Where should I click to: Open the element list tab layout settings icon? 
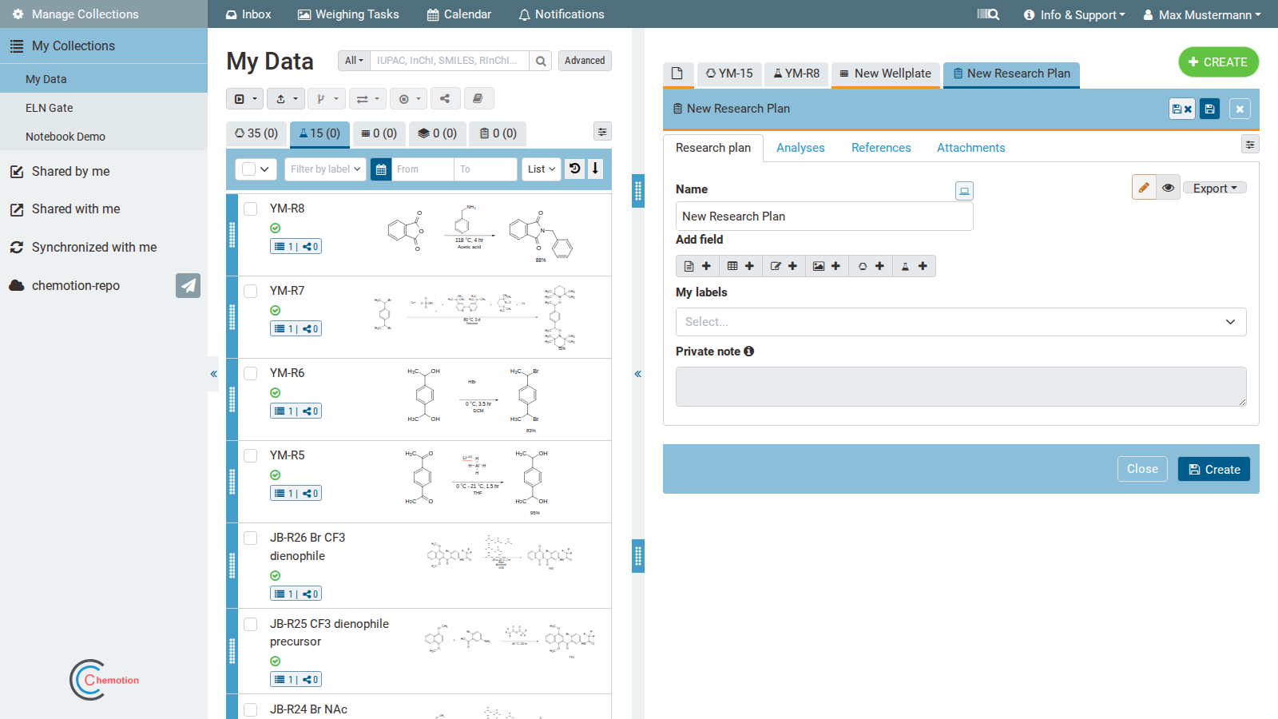coord(602,132)
